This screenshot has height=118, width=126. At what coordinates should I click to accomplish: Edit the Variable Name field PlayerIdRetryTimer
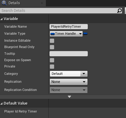[69, 26]
